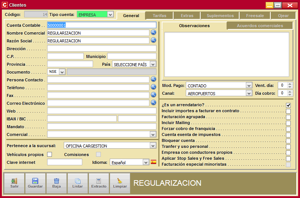Click the Clave internet field
This screenshot has height=198, width=300.
click(x=65, y=162)
